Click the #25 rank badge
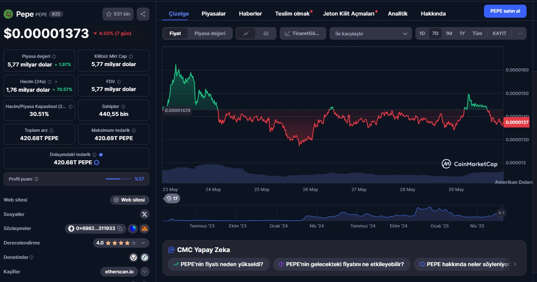Viewport: 537px width, 282px height. click(x=56, y=14)
